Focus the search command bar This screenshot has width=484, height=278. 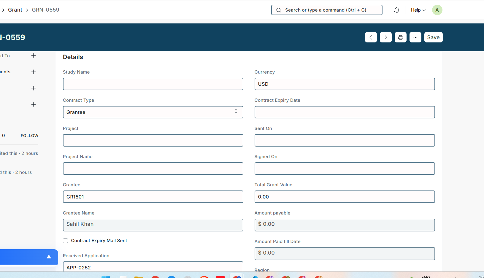point(326,10)
